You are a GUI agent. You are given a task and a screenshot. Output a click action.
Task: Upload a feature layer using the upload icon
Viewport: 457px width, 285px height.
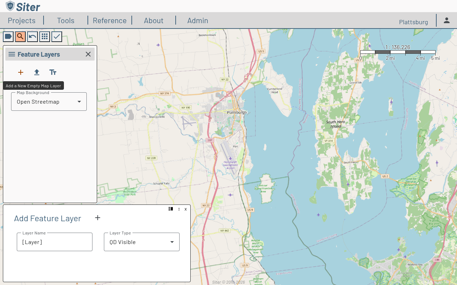(36, 72)
